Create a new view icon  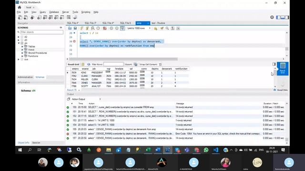tap(51, 18)
